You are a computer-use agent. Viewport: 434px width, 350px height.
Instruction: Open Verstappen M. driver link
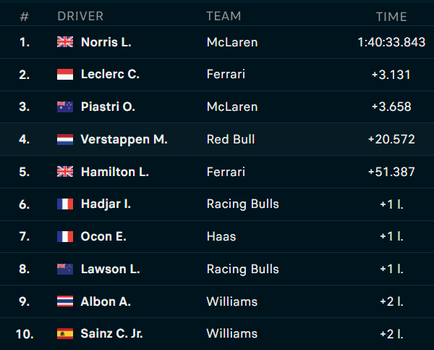coord(124,139)
